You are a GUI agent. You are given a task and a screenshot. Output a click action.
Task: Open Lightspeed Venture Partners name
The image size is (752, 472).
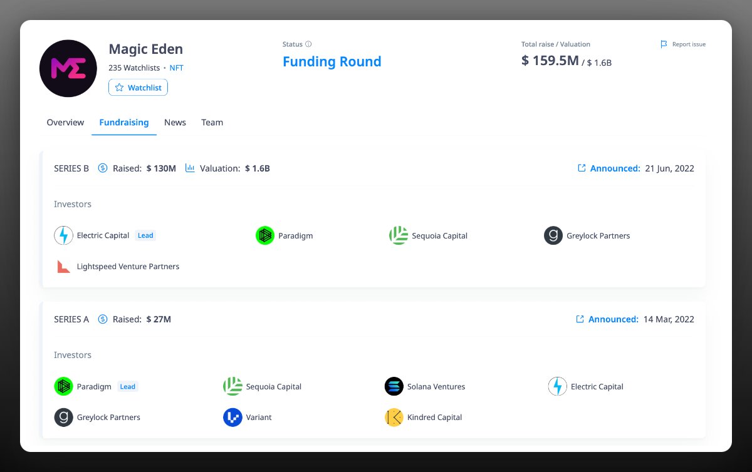pos(128,267)
